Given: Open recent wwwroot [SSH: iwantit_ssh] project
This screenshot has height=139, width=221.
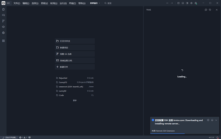Looking at the screenshot, I should pos(75,87).
